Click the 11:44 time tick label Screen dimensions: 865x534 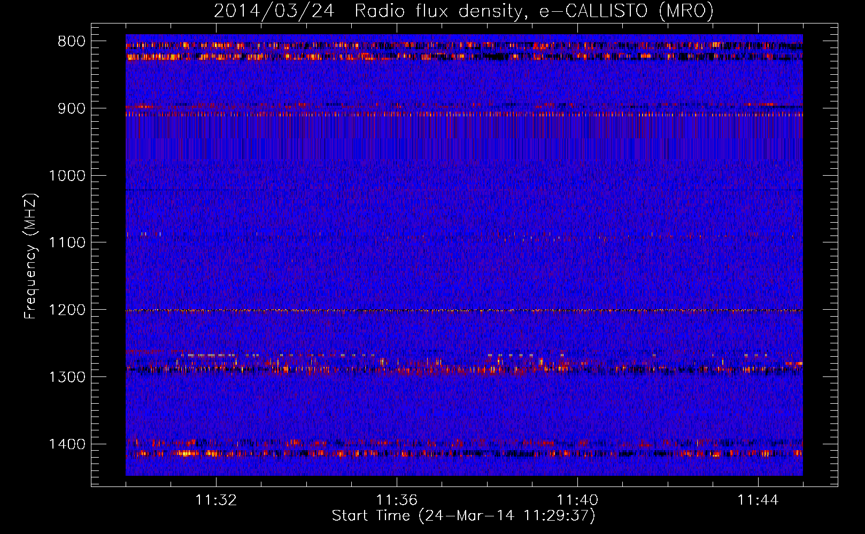(x=758, y=500)
